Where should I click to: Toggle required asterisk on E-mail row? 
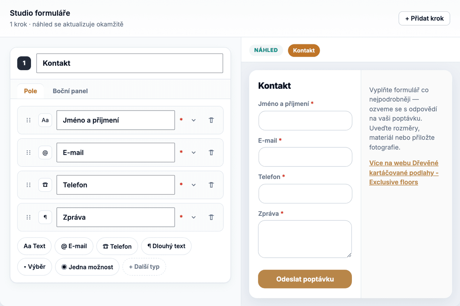click(181, 153)
